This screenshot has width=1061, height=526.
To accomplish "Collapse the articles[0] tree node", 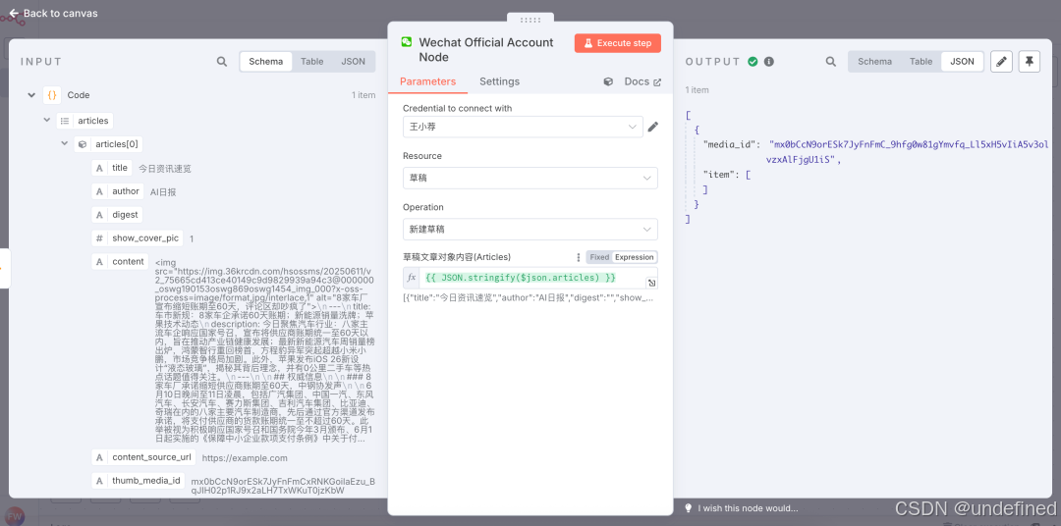I will coord(65,144).
